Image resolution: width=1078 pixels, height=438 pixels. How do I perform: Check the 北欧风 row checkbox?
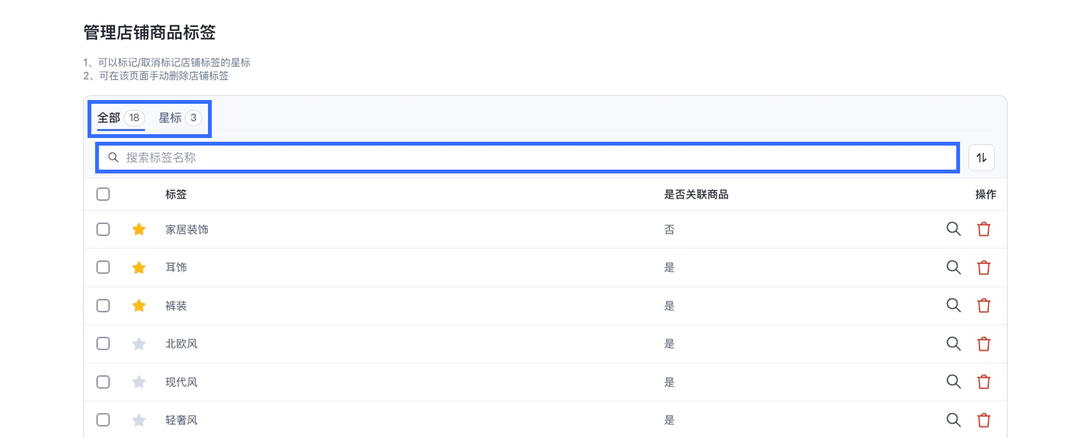[x=103, y=344]
